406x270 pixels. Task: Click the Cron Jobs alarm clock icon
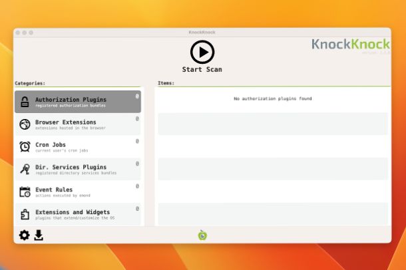click(25, 146)
